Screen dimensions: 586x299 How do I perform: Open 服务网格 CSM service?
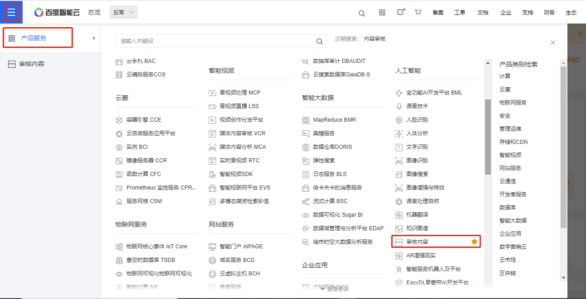(144, 201)
